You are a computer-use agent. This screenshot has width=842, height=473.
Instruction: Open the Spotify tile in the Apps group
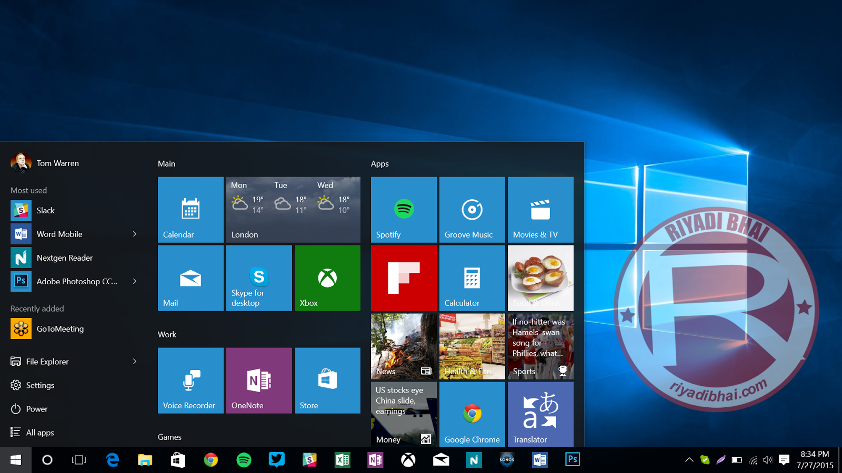(x=404, y=210)
